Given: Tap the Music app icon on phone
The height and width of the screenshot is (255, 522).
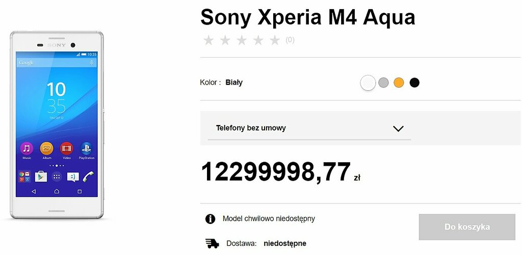Looking at the screenshot, I should coord(27,148).
